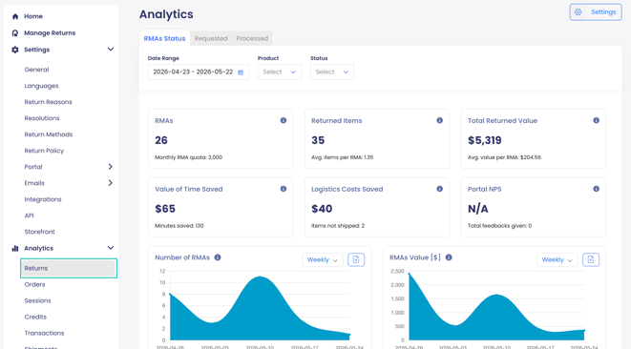Image resolution: width=631 pixels, height=349 pixels.
Task: Open Sessions analytics
Action: [37, 300]
